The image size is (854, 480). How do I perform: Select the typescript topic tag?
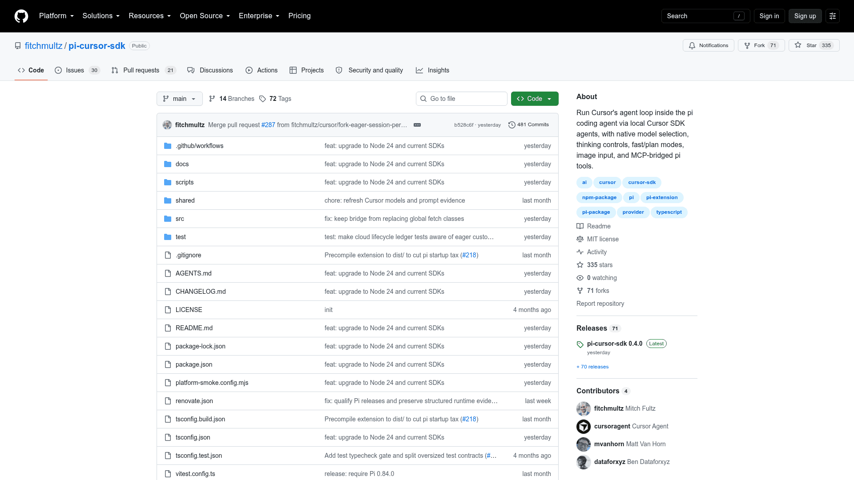pyautogui.click(x=669, y=212)
